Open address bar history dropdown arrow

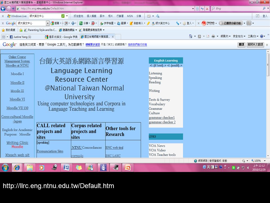(193, 8)
